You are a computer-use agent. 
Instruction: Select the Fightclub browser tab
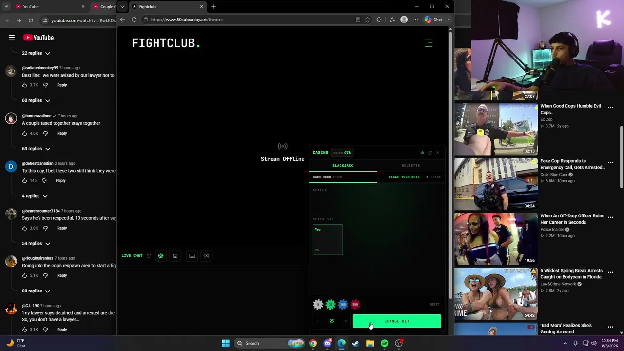pyautogui.click(x=167, y=7)
